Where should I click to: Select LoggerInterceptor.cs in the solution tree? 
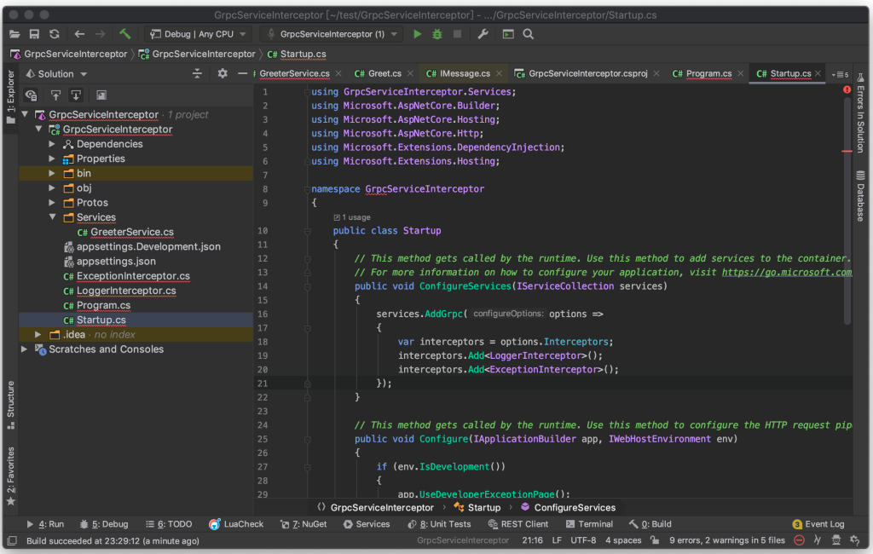pyautogui.click(x=126, y=291)
